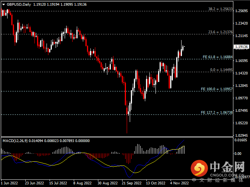Click the 8 Aug 2022 date label
Screen dimensions: 250x187
coord(82,183)
